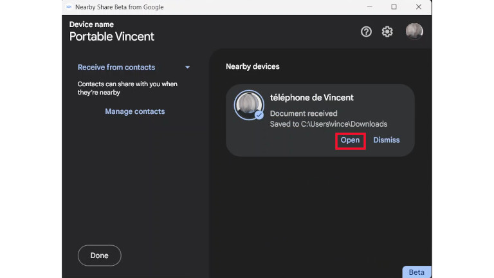The image size is (494, 278).
Task: Expand the visibility dropdown arrow
Action: click(x=187, y=68)
